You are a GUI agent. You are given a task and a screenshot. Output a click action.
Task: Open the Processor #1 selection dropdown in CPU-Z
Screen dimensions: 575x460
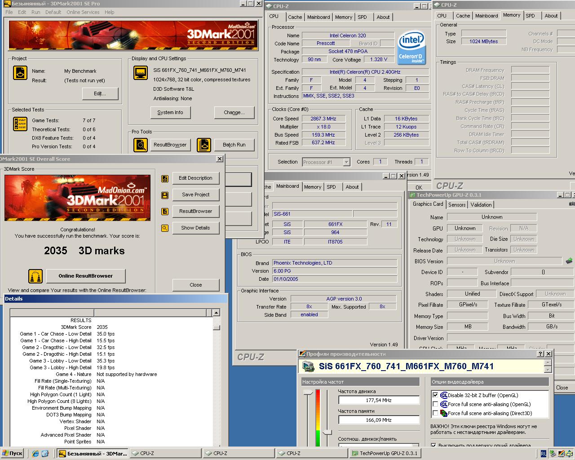pos(346,162)
